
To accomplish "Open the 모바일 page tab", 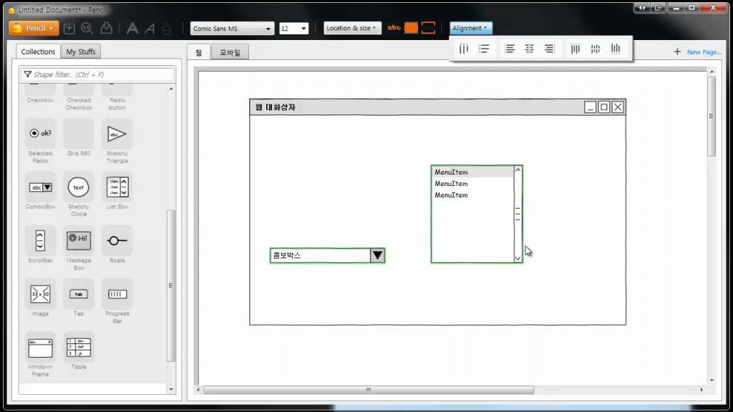I will [x=230, y=52].
